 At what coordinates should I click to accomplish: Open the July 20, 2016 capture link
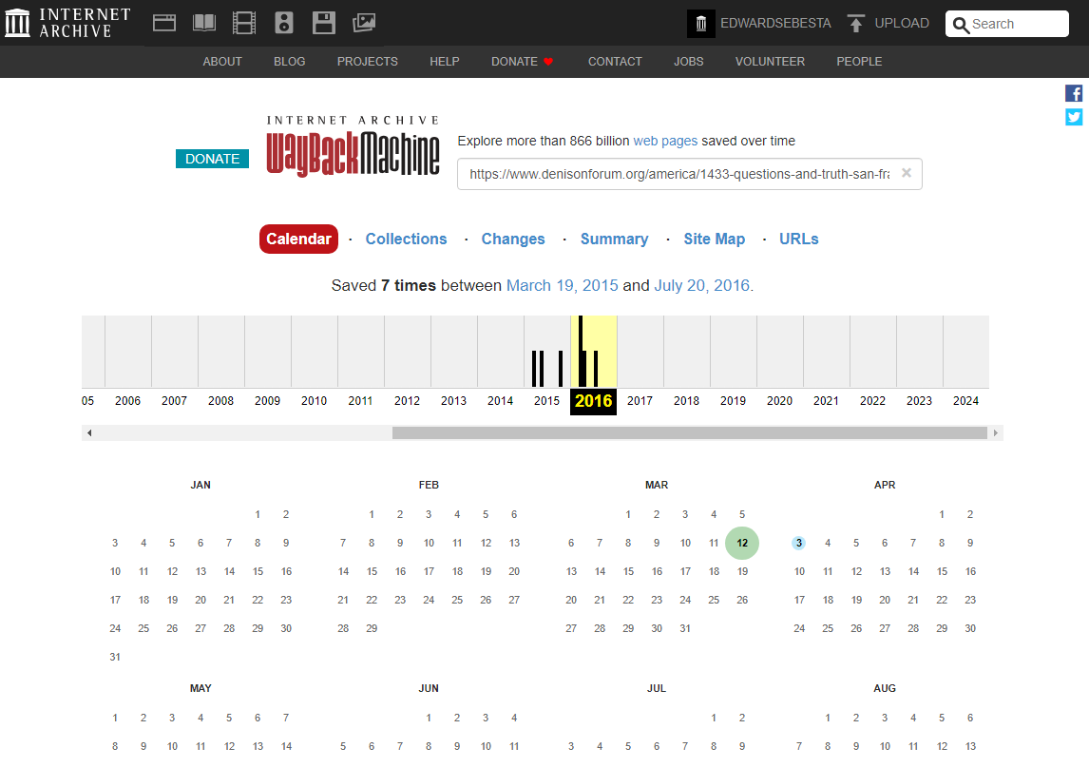701,285
